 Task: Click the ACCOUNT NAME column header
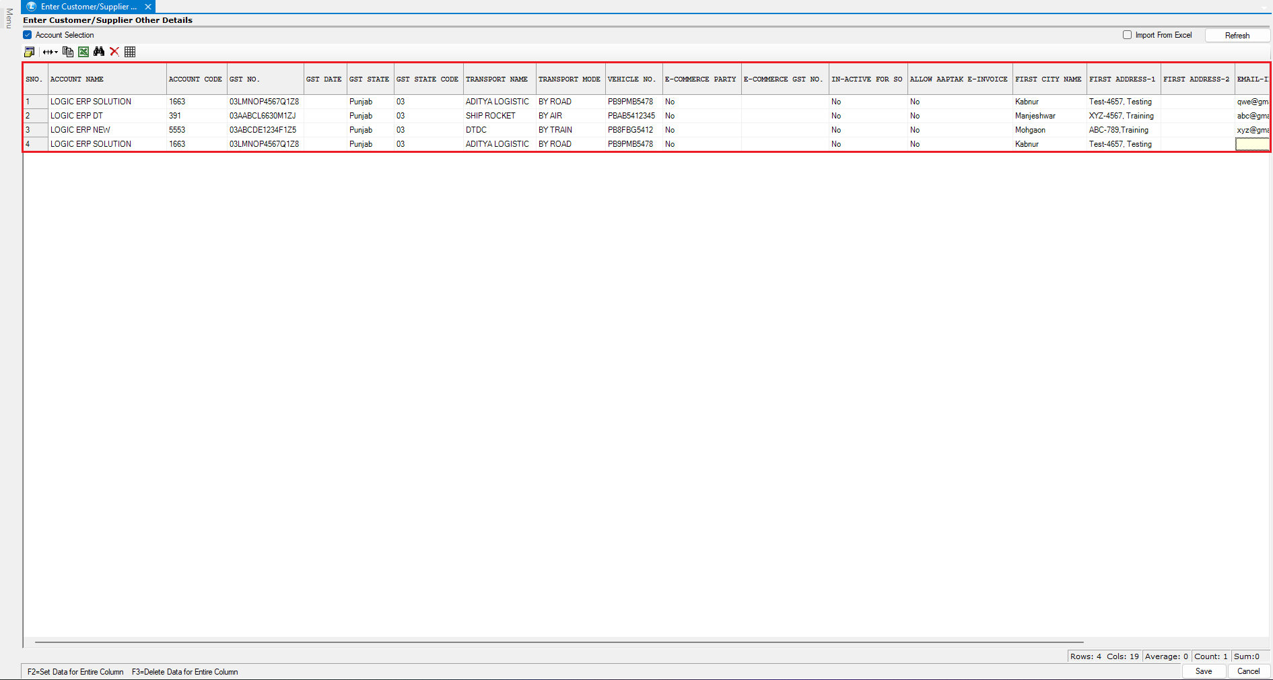[107, 79]
